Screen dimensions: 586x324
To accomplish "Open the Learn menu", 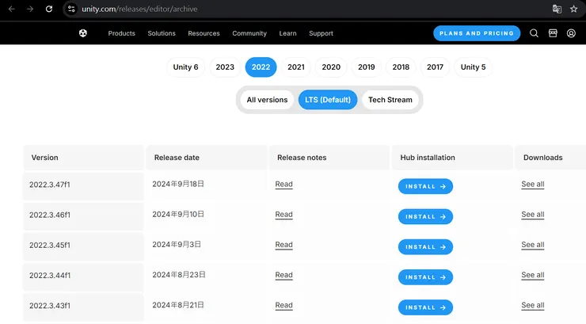I will [287, 33].
